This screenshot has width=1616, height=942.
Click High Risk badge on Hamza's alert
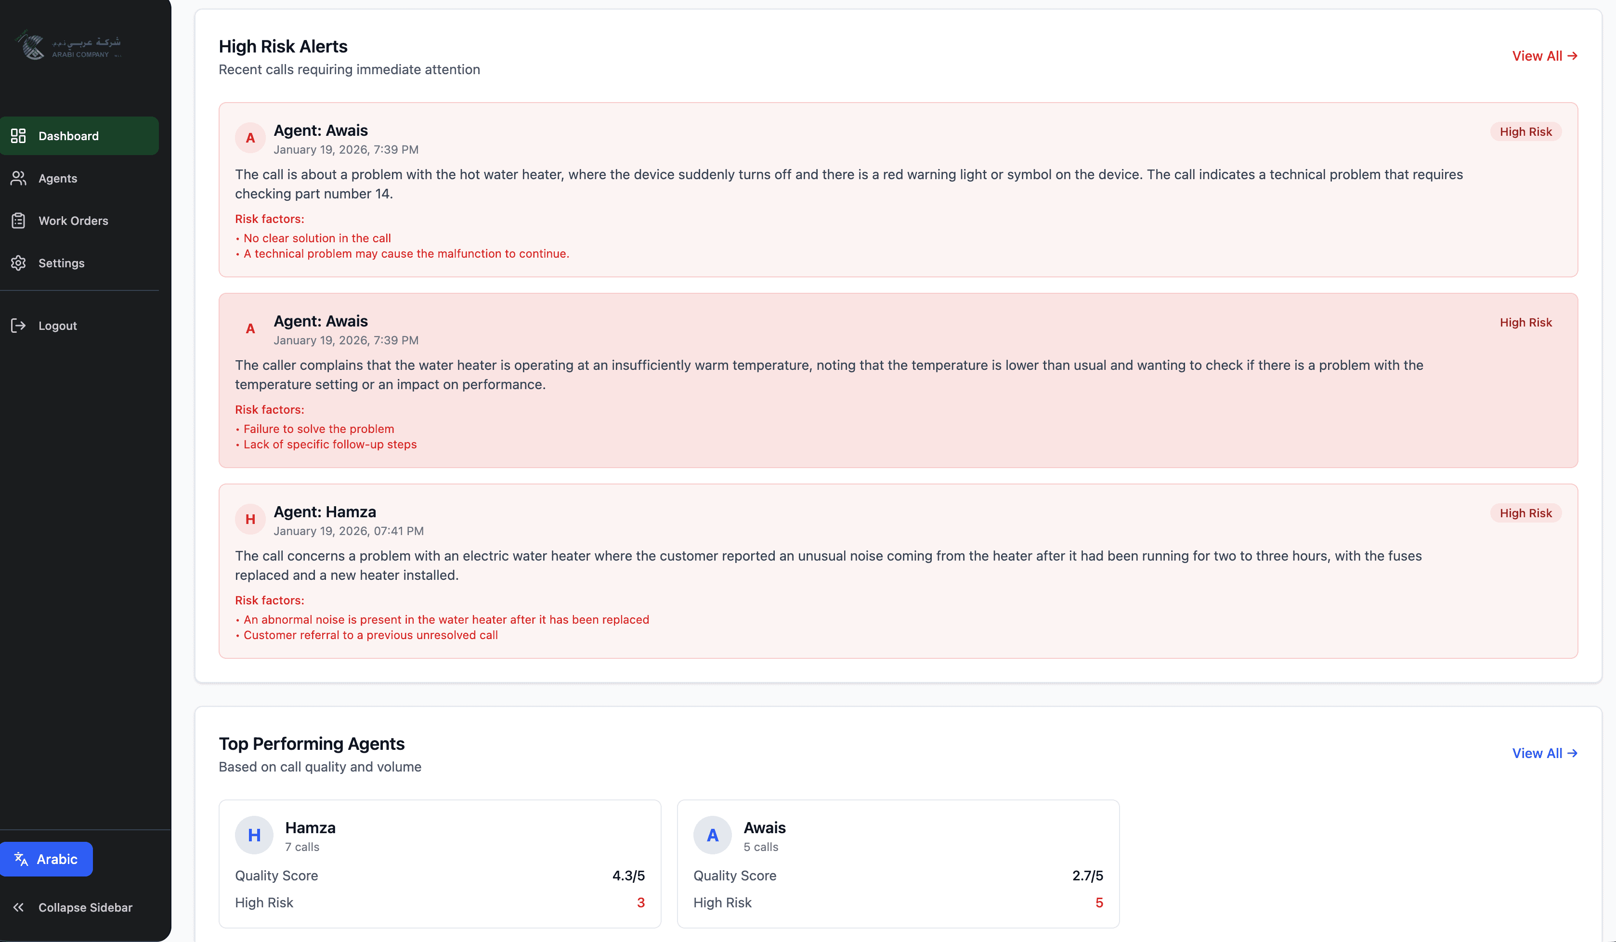point(1525,513)
